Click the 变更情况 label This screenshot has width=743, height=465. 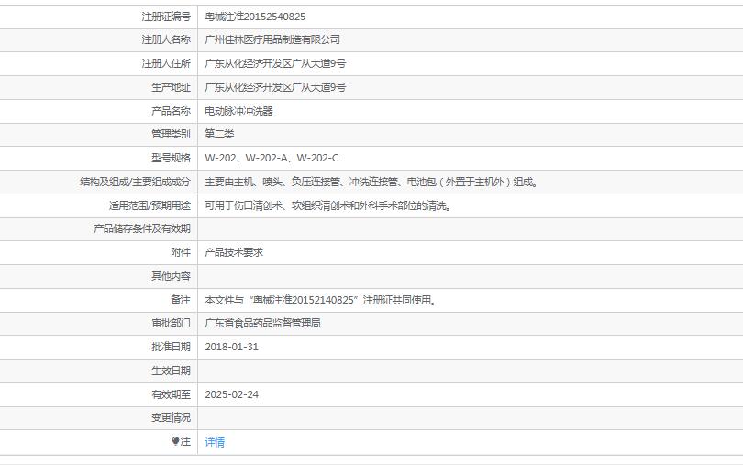tap(171, 417)
